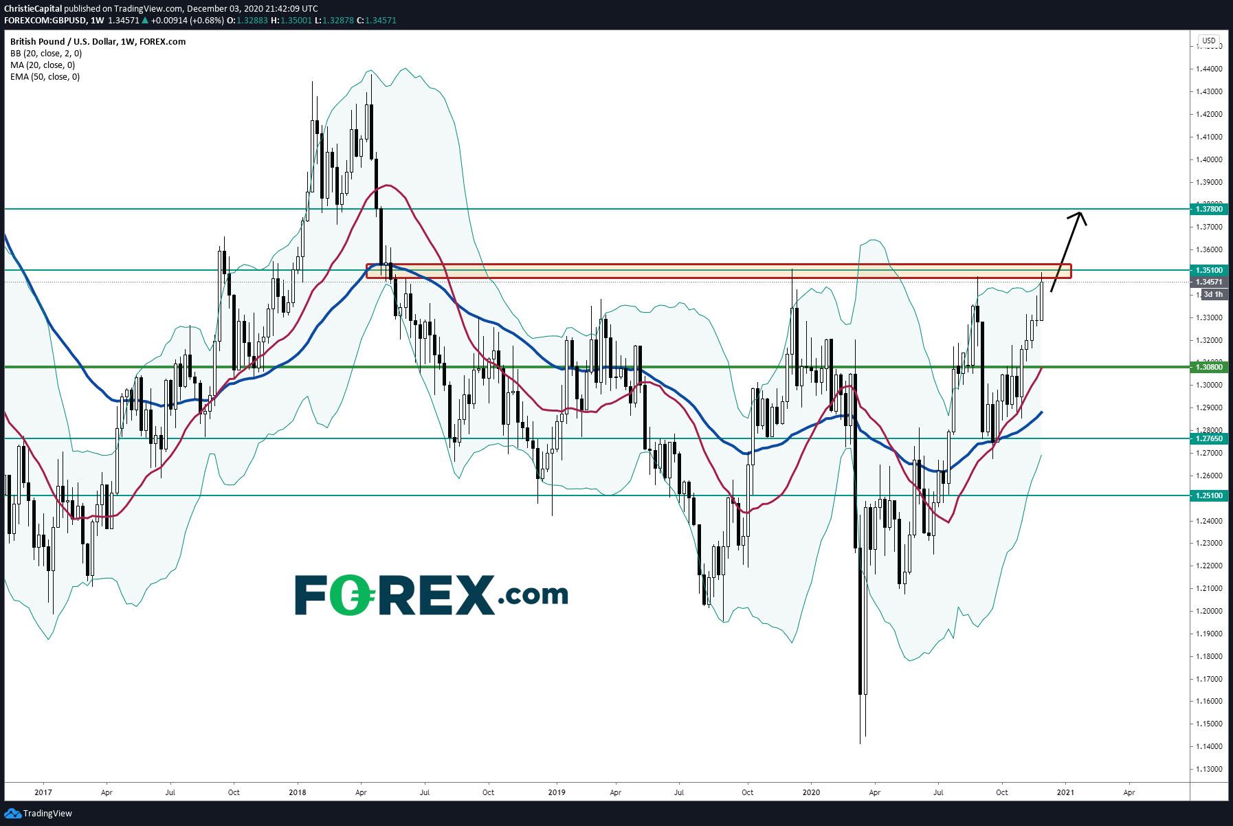1233x826 pixels.
Task: Select the MA (20, close, 0) legend
Action: (43, 65)
